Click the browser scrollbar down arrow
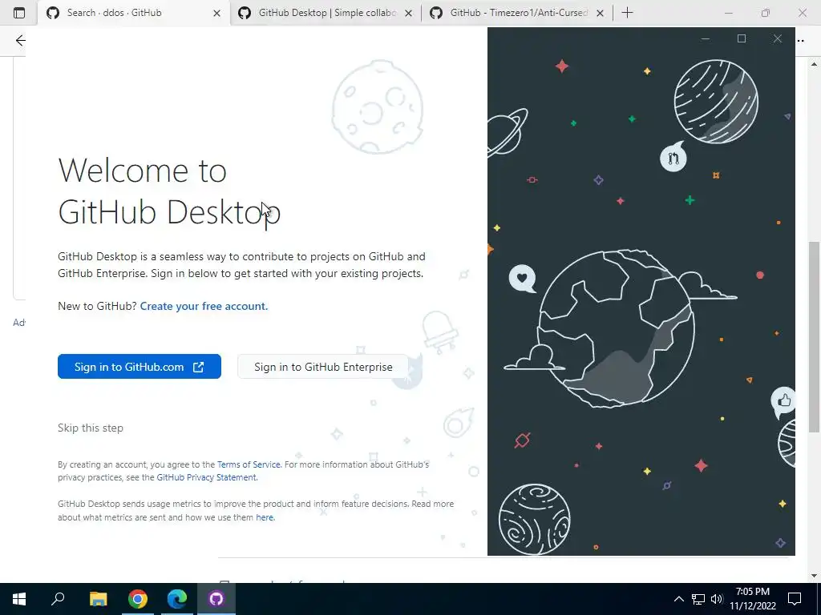This screenshot has width=821, height=615. point(814,576)
